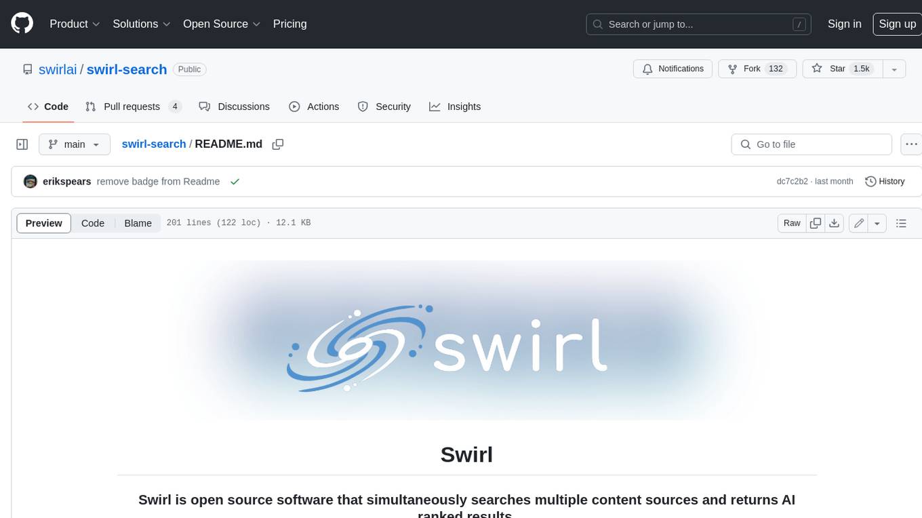The width and height of the screenshot is (922, 518).
Task: Expand the Product menu
Action: pyautogui.click(x=75, y=24)
